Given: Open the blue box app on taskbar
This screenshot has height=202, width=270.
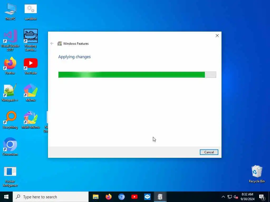Looking at the screenshot, I should [147, 197].
